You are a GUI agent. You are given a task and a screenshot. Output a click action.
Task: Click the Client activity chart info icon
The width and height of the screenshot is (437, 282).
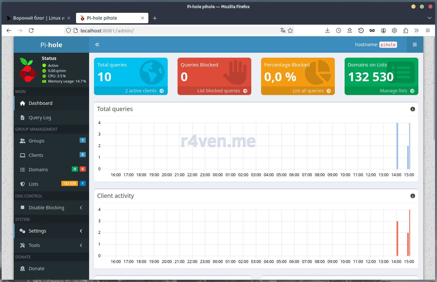412,196
